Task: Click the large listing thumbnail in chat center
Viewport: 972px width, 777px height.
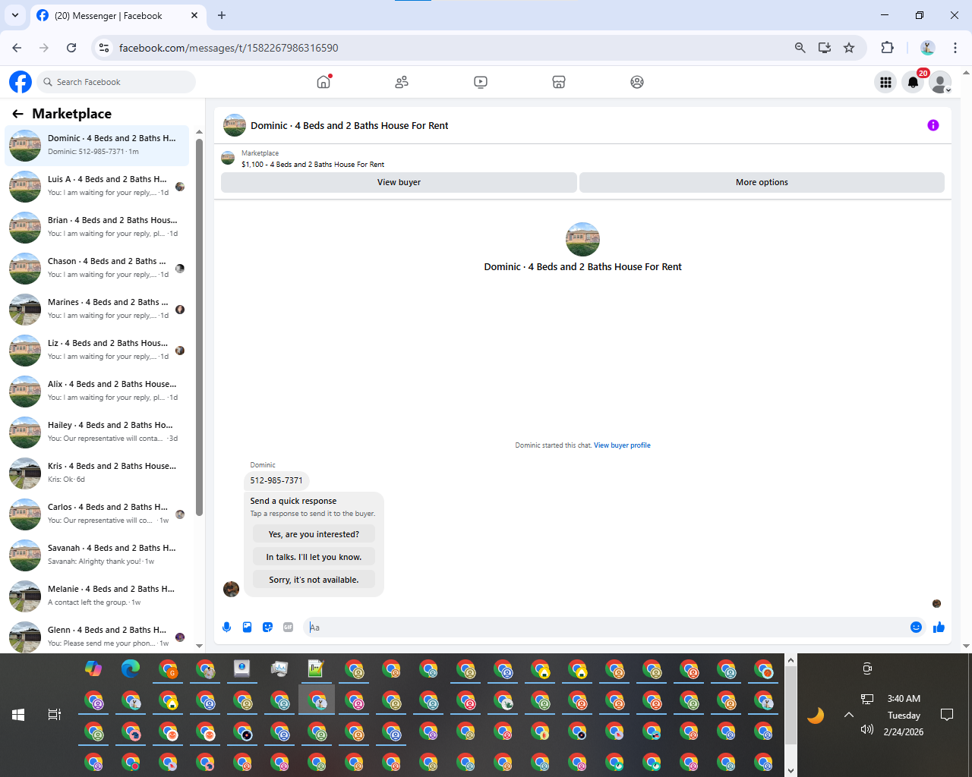Action: [x=582, y=239]
